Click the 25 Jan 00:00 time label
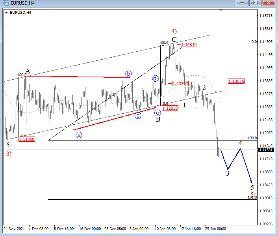The height and width of the screenshot is (236, 278). [216, 229]
